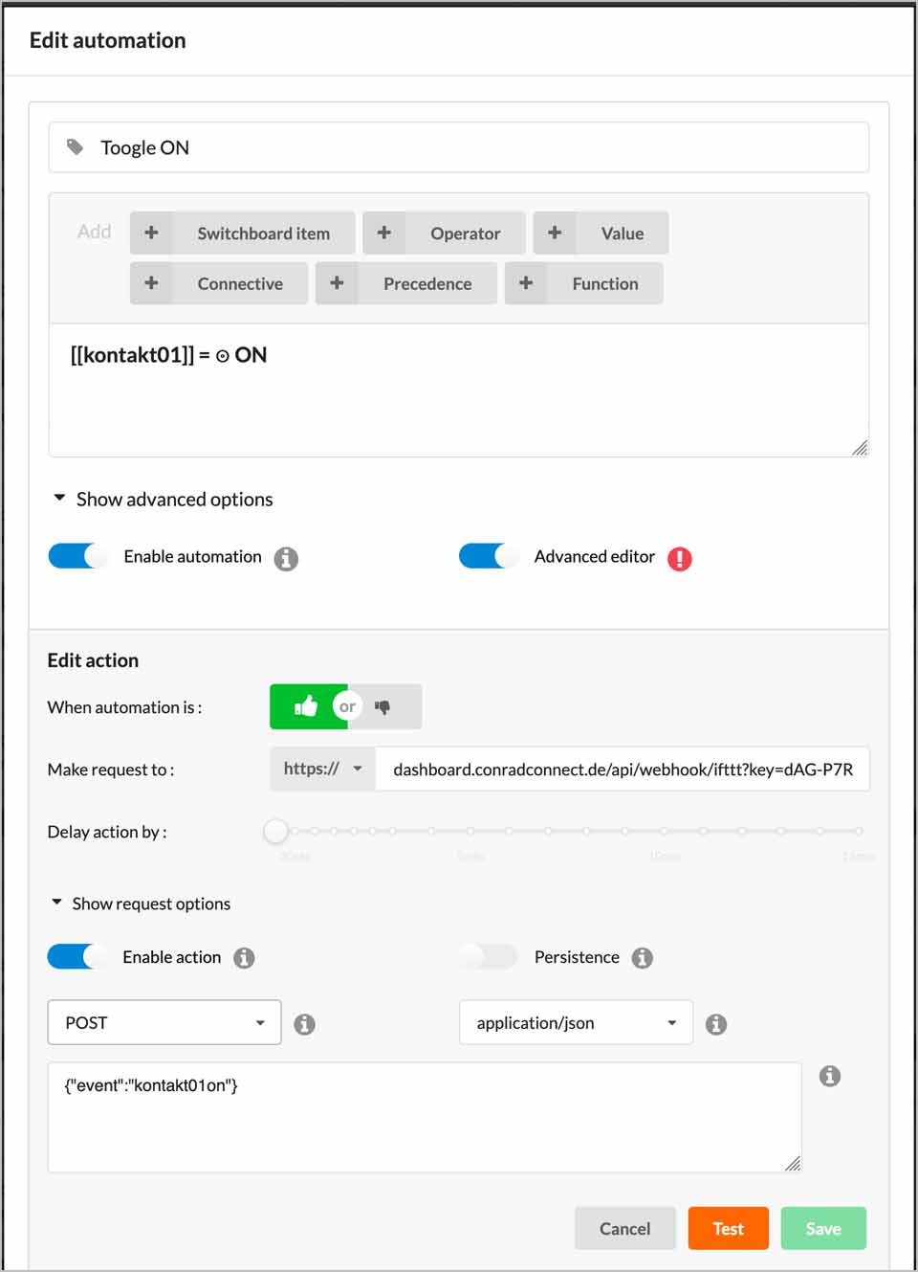Toggle the Enable automation switch
Screen dimensions: 918x1272
coord(78,556)
